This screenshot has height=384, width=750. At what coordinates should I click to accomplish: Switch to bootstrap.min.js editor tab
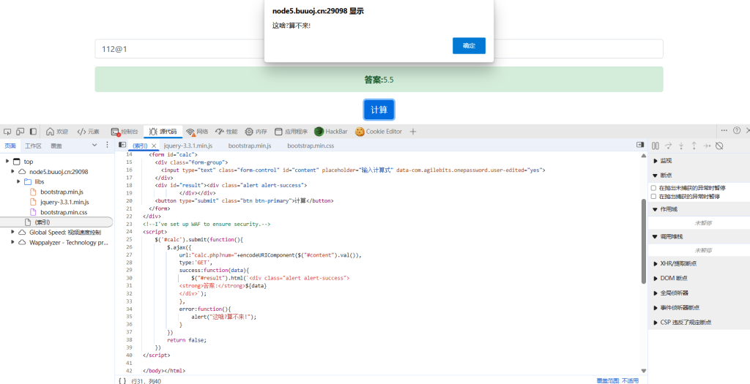(x=250, y=146)
